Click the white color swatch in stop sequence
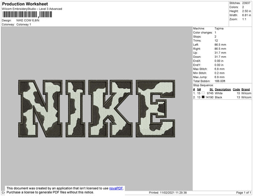Viewport: 253px width, 196px height. pyautogui.click(x=203, y=93)
